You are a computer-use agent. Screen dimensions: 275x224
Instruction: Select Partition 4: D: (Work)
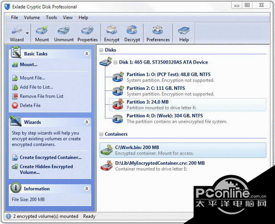(x=165, y=116)
